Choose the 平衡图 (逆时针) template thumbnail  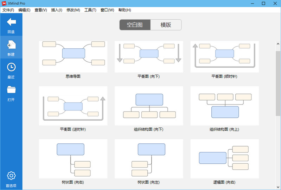[73, 106]
